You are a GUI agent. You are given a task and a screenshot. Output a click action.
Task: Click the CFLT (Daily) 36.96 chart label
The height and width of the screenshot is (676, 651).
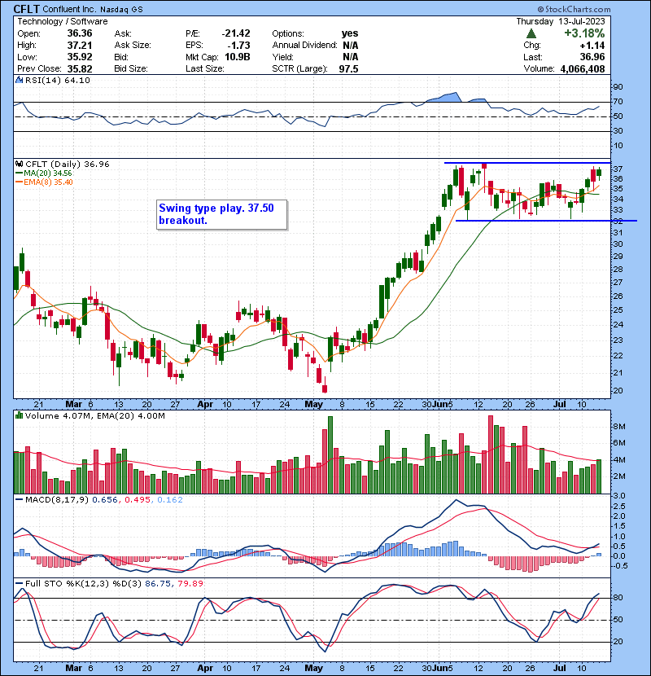point(68,164)
